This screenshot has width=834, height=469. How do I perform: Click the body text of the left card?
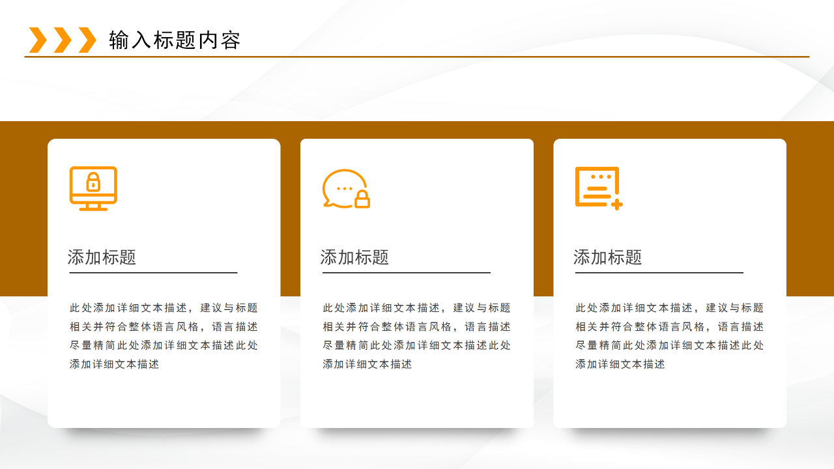coord(164,336)
